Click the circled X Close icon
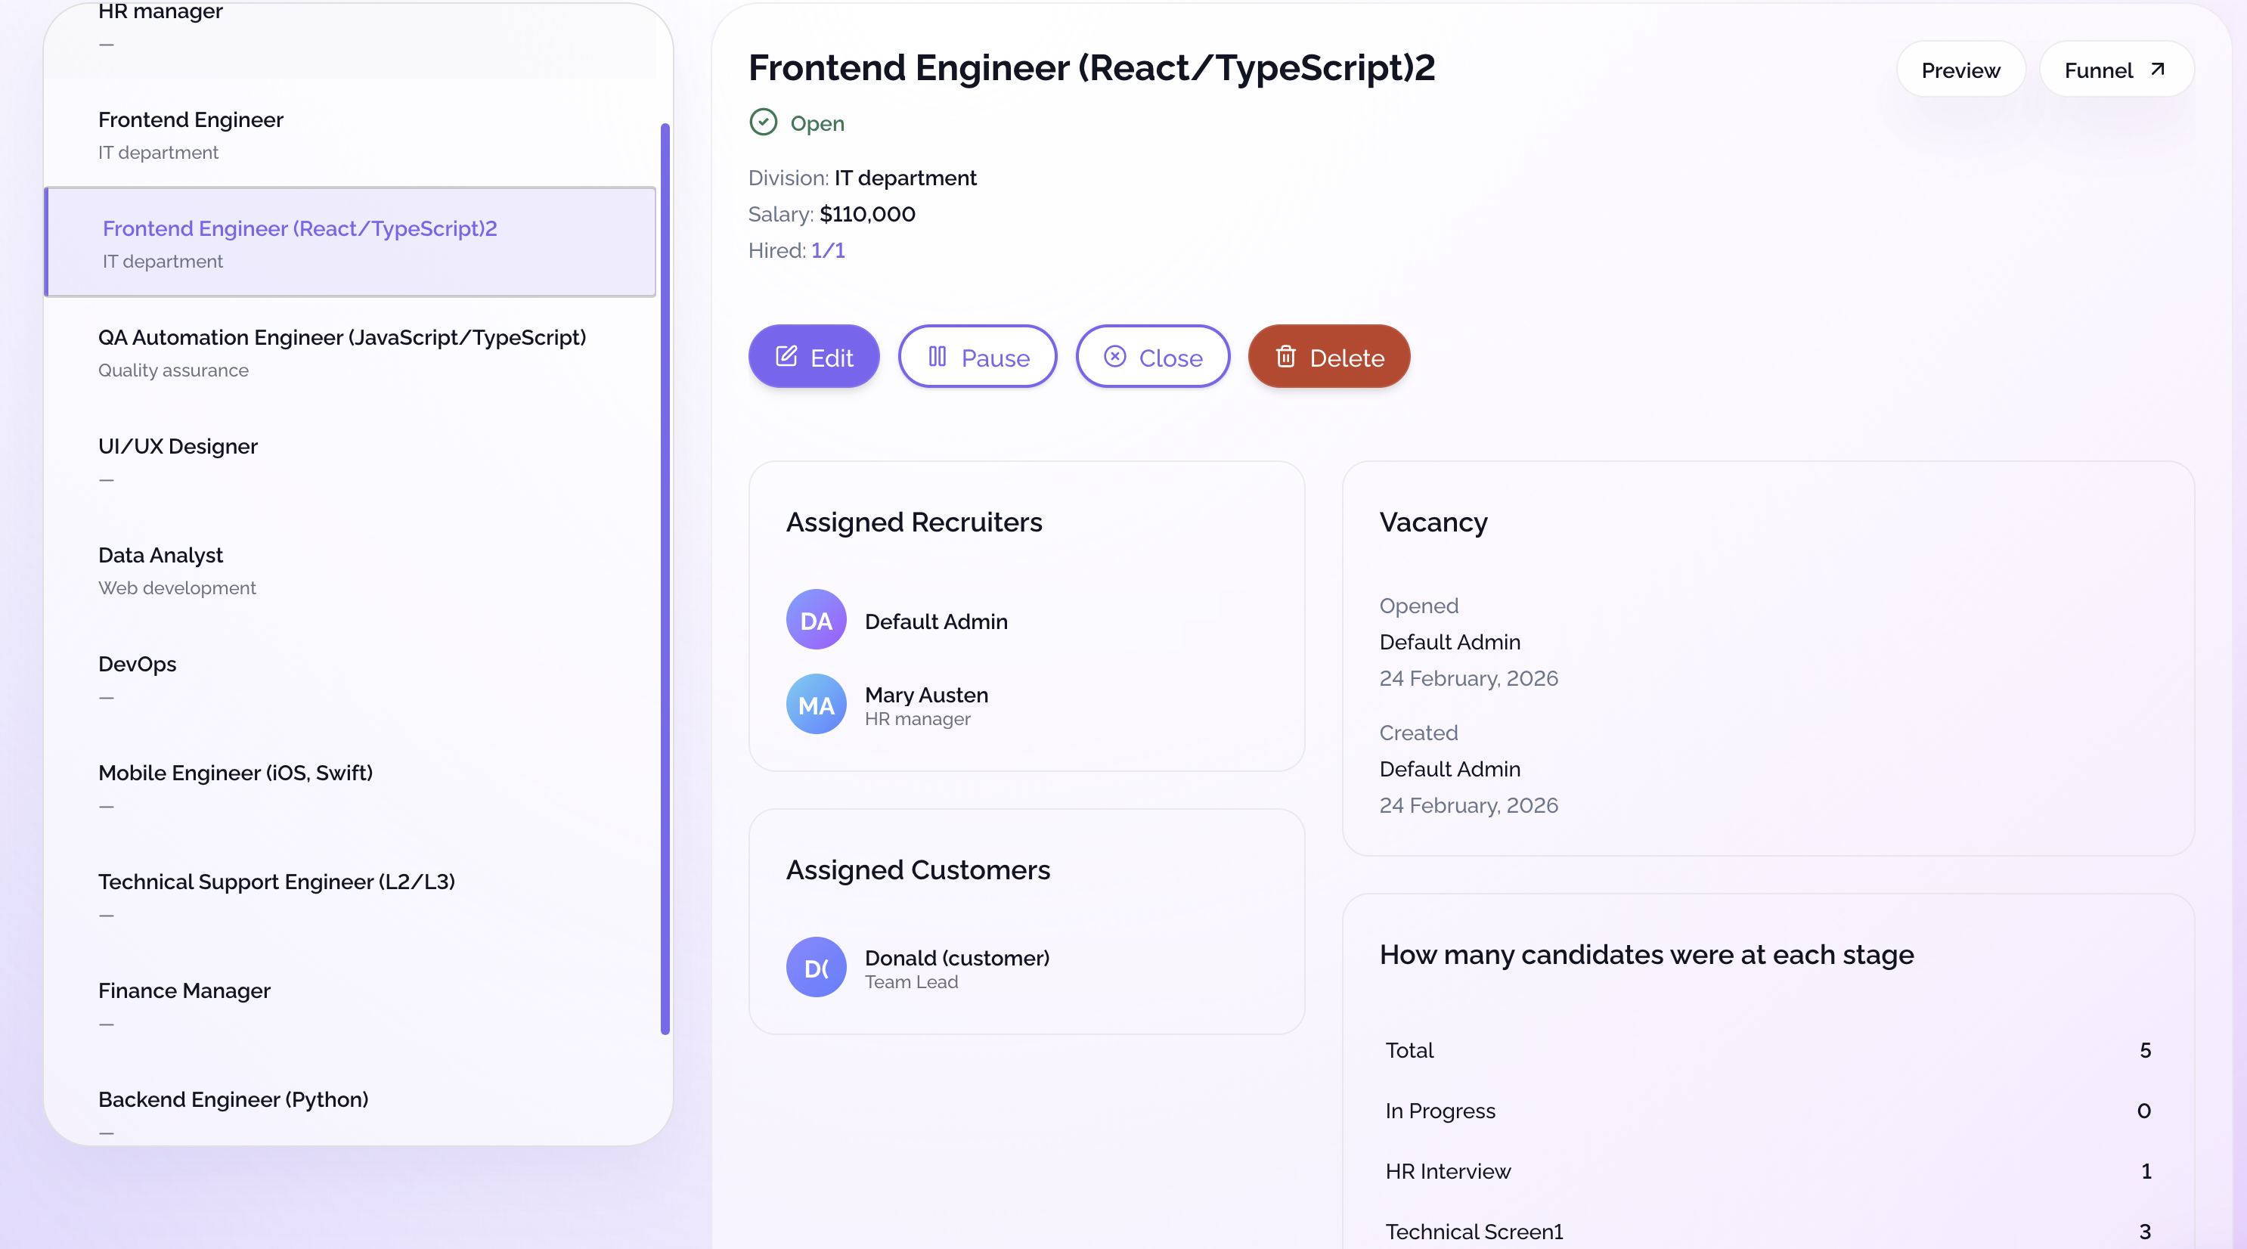The width and height of the screenshot is (2247, 1249). coord(1114,356)
